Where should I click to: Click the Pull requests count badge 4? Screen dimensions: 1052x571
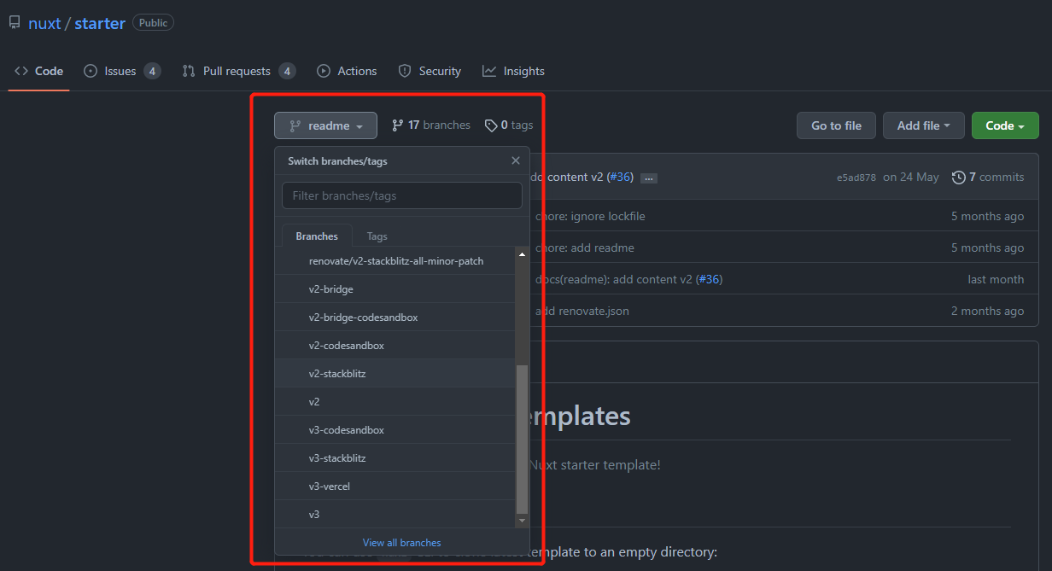pyautogui.click(x=287, y=71)
